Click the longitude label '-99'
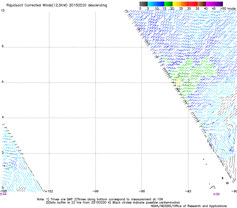This screenshot has width=237, height=208. coord(95,191)
